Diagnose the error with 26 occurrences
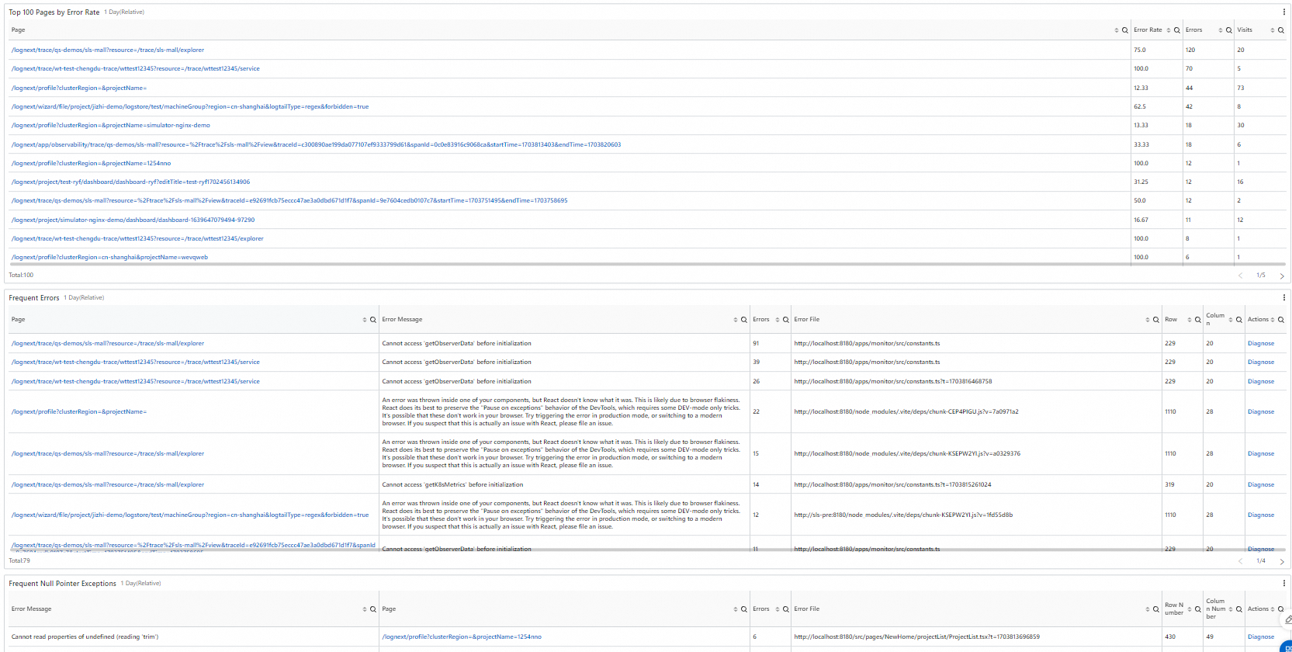Image resolution: width=1292 pixels, height=652 pixels. [x=1261, y=381]
